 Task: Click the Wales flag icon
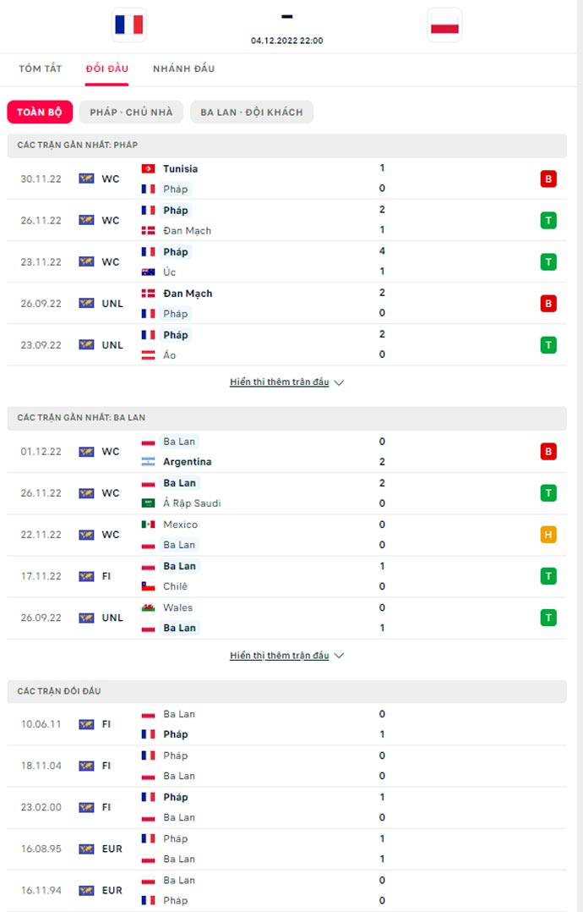pos(148,607)
